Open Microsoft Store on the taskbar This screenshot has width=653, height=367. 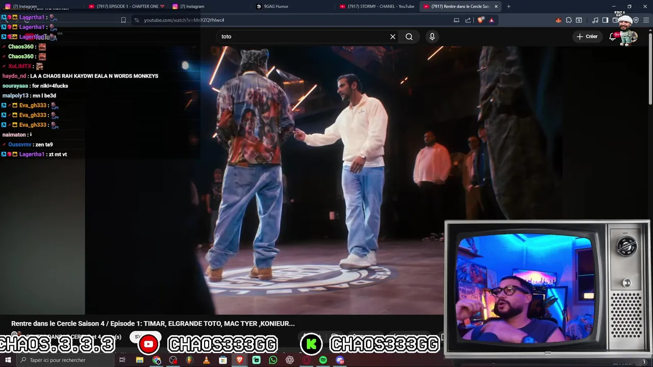coord(223,360)
